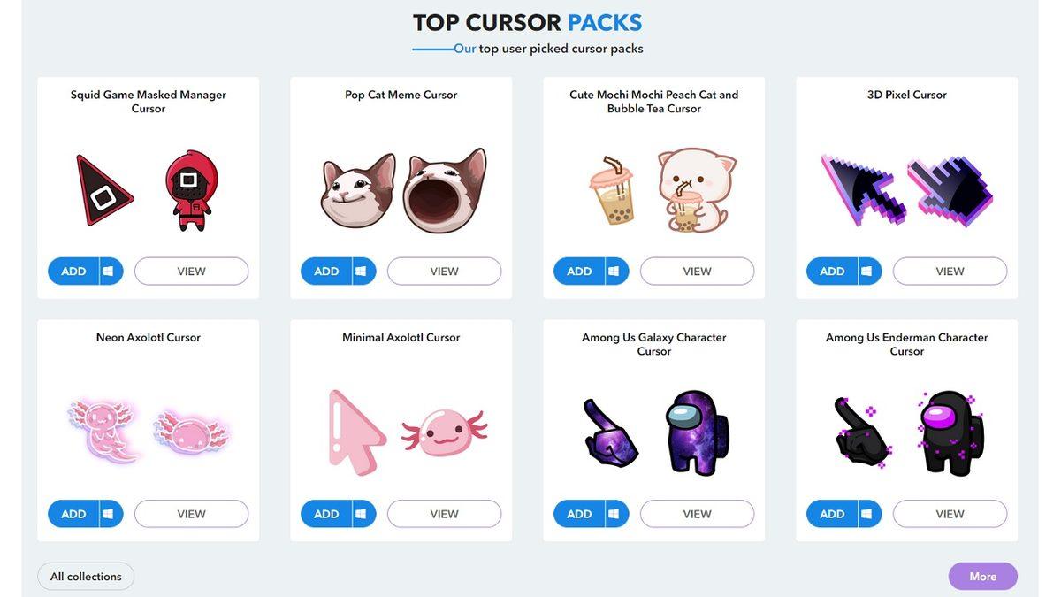
Task: View the Among Us Galaxy Character Cursor
Action: point(697,514)
